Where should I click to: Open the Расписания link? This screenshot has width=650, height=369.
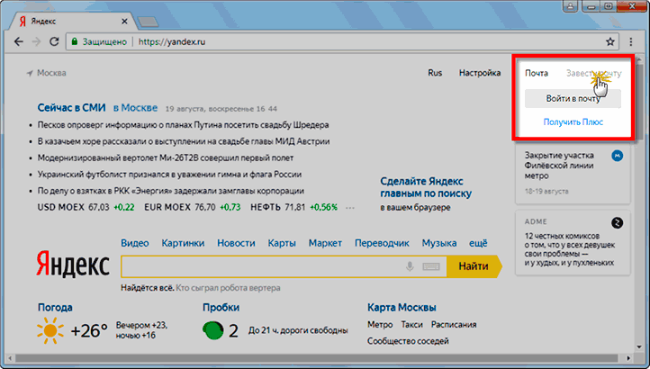454,325
